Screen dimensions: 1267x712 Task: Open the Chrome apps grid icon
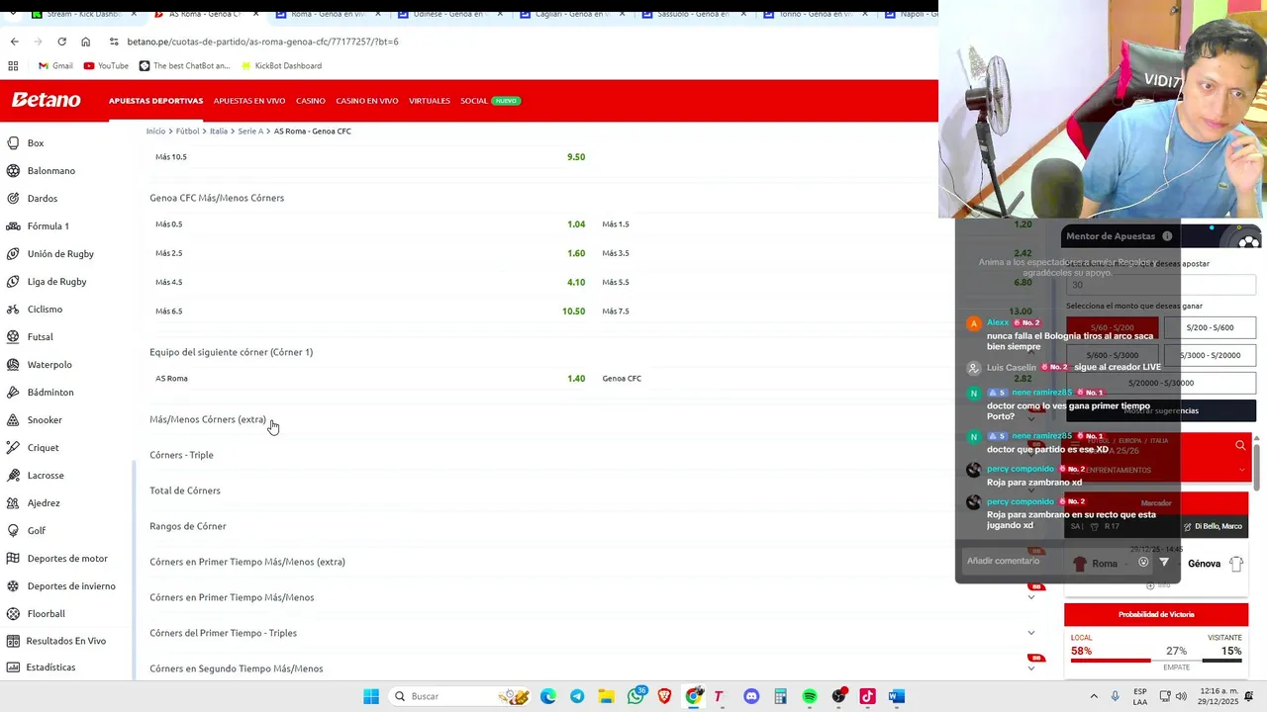tap(13, 66)
